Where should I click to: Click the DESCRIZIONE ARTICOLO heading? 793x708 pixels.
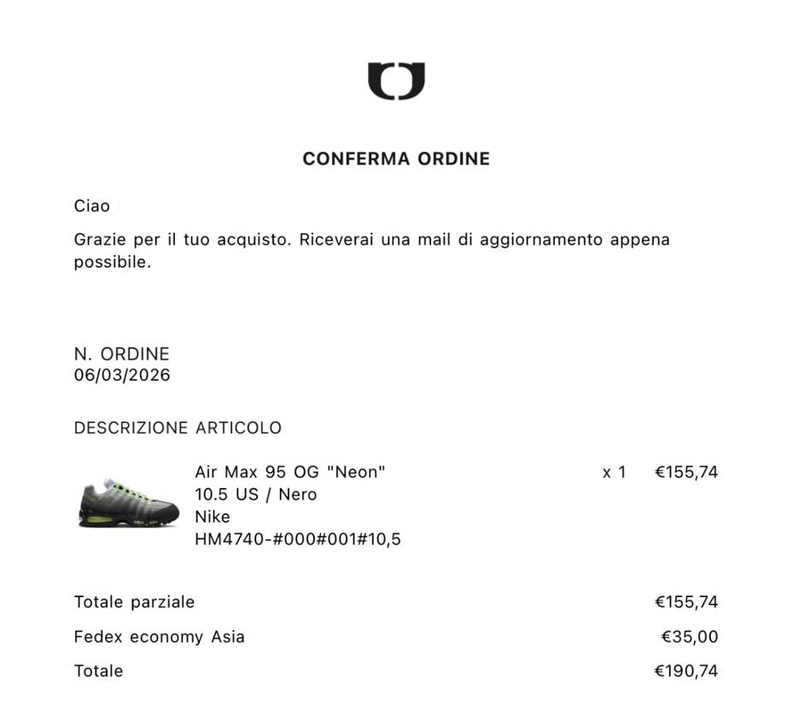tap(178, 427)
